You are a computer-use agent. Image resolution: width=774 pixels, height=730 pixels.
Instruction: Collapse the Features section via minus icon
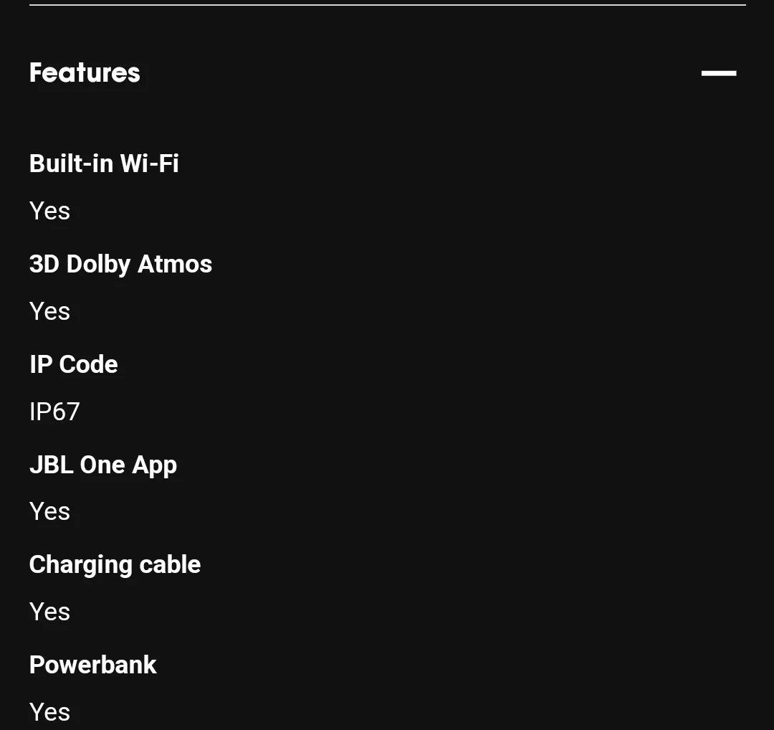pos(719,73)
